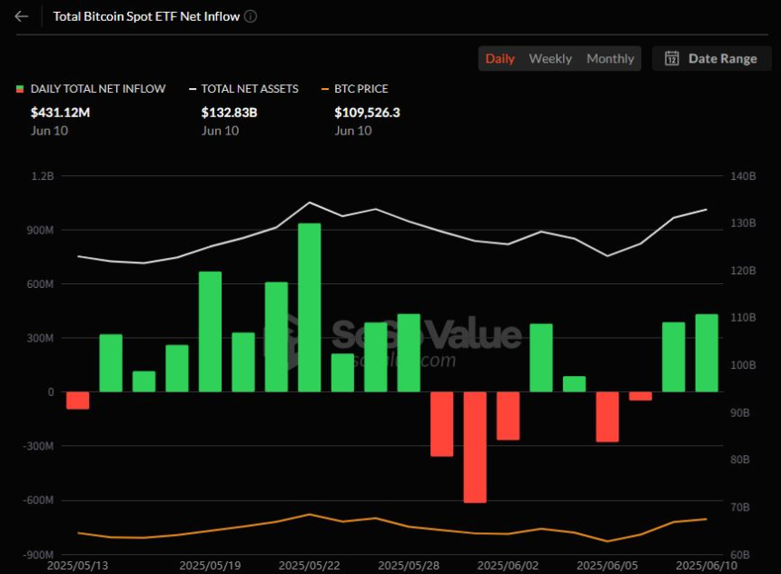Select the Daily view tab
This screenshot has width=781, height=574.
point(499,58)
